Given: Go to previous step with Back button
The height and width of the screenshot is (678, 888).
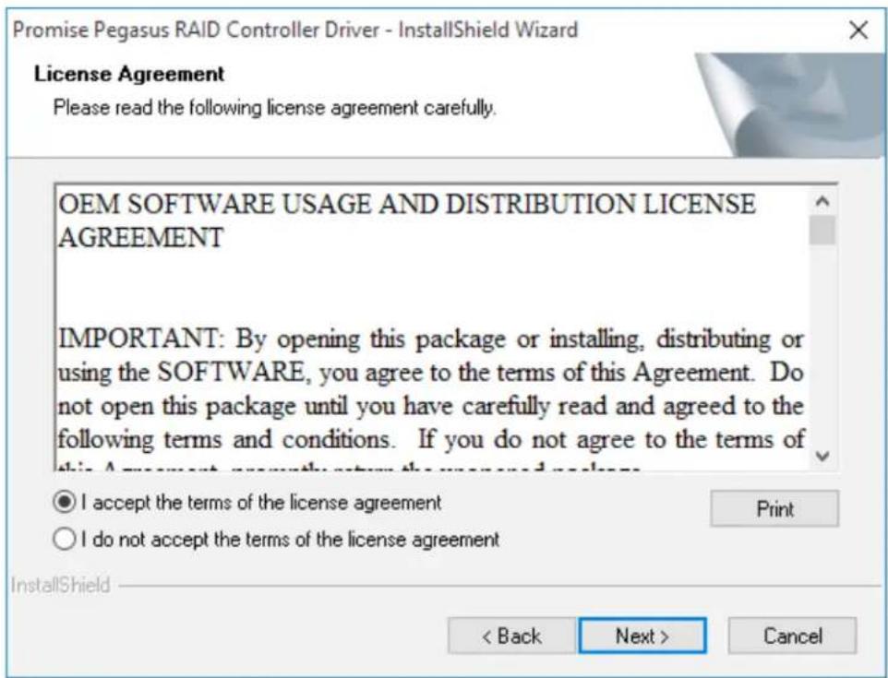Looking at the screenshot, I should click(x=512, y=636).
